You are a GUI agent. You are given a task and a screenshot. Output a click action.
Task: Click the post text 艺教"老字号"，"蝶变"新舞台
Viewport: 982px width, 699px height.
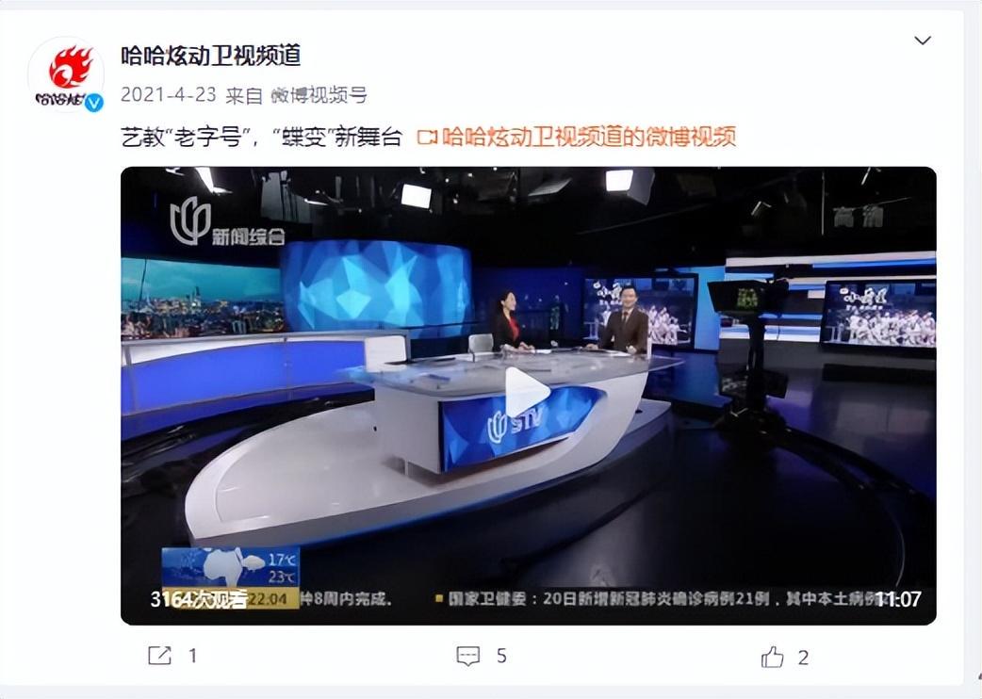click(x=260, y=137)
